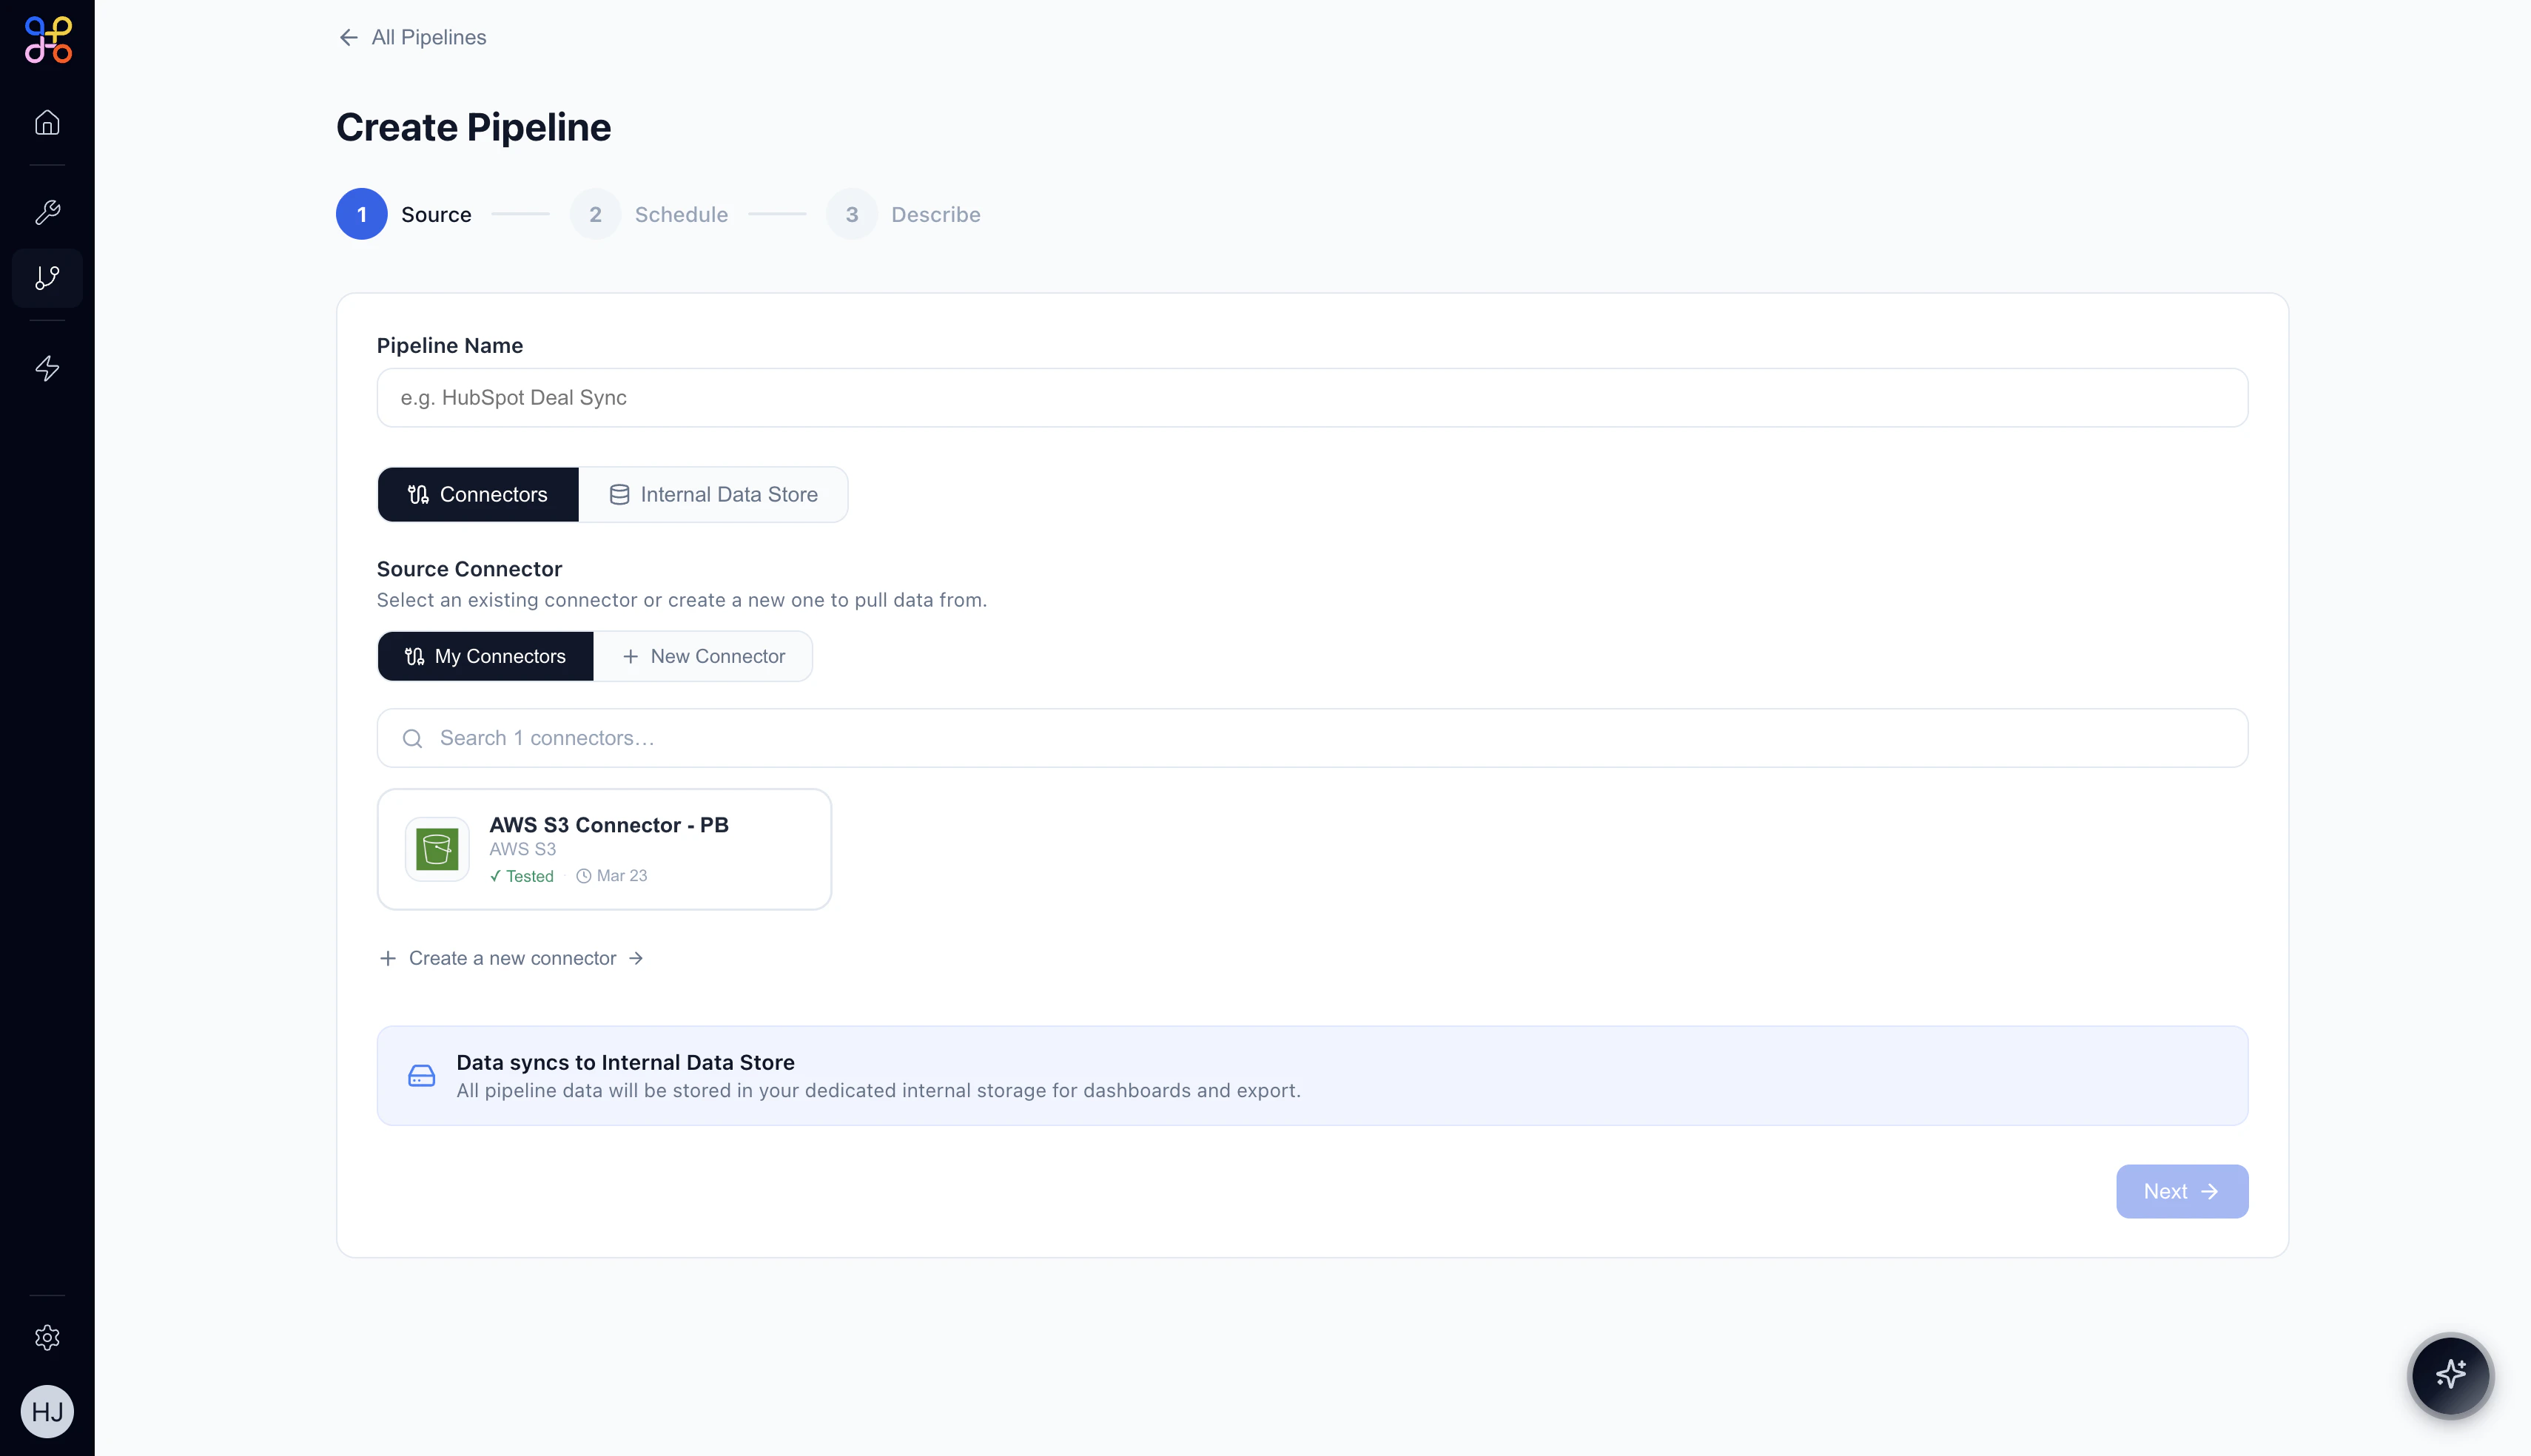Viewport: 2531px width, 1456px height.
Task: Jump to step 3 Describe
Action: click(904, 214)
